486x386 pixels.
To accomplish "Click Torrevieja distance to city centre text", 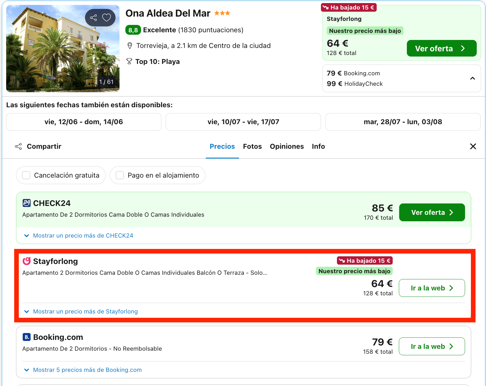I will 204,46.
